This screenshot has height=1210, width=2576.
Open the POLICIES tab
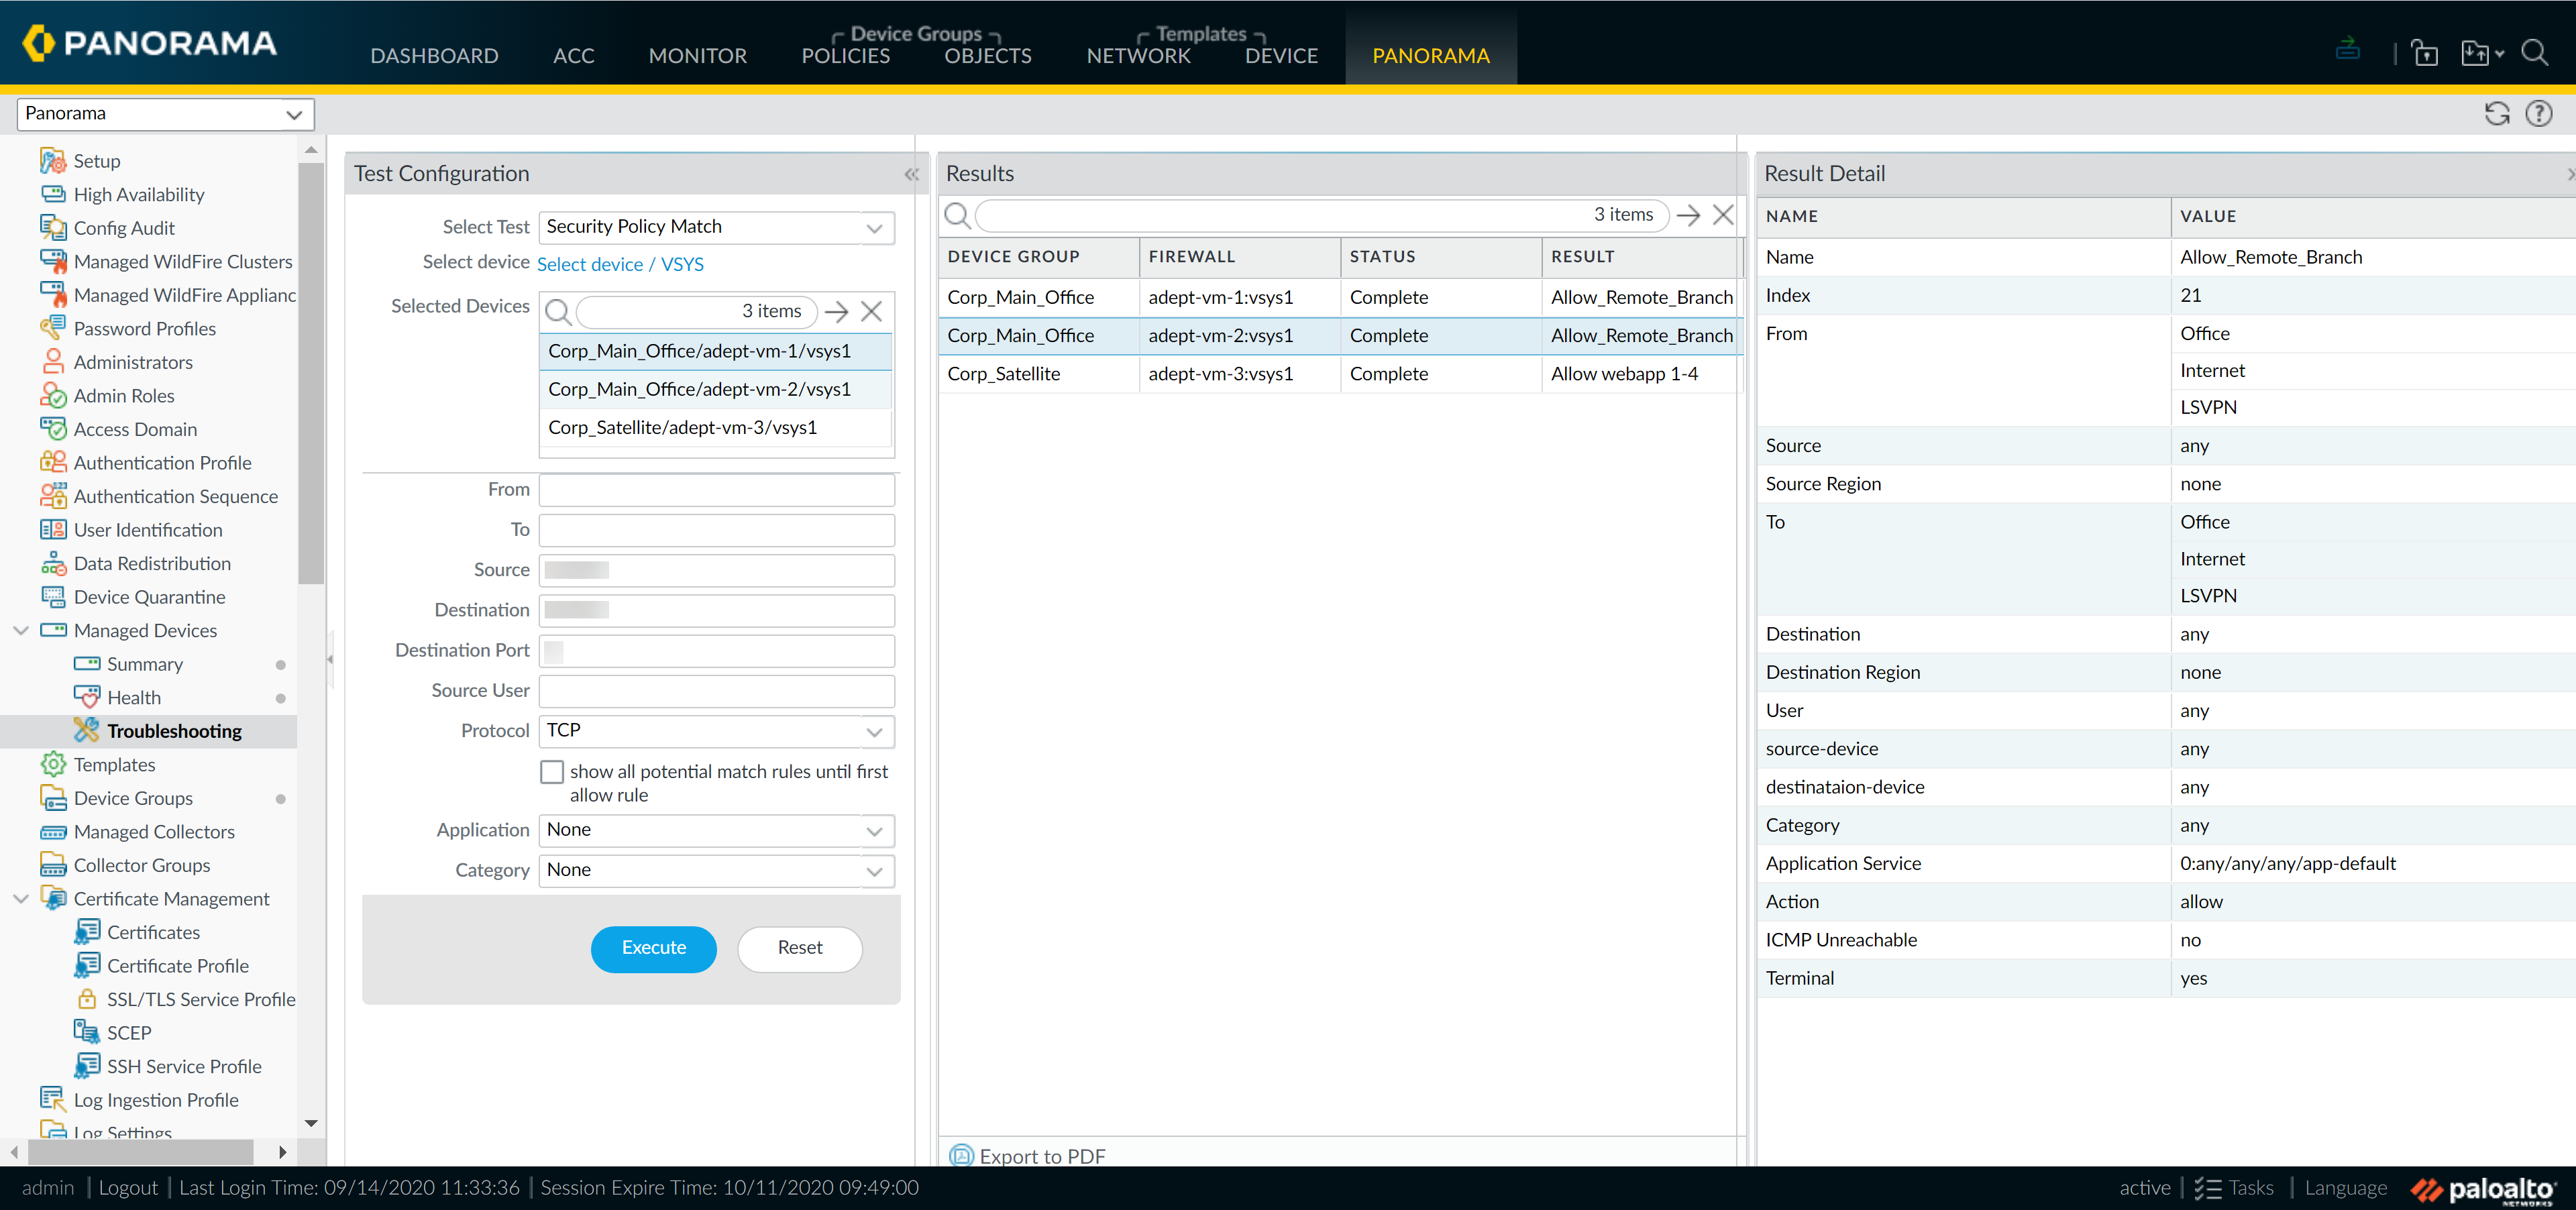(x=845, y=56)
